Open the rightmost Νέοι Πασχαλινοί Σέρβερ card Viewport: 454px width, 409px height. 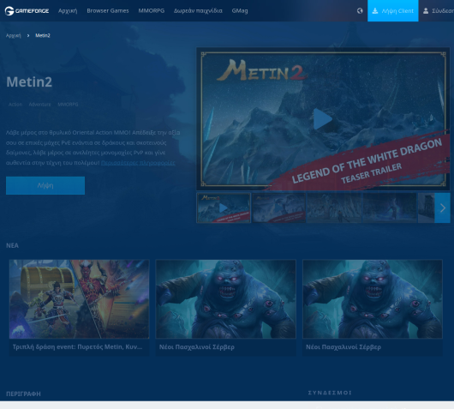[373, 308]
